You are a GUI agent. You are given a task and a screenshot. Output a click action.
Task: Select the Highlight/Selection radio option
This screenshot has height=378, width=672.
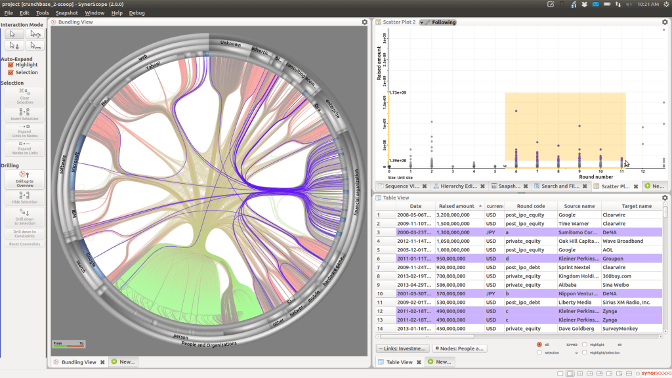[585, 352]
